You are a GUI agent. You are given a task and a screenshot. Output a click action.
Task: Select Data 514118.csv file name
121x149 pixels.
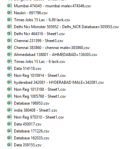(28, 69)
